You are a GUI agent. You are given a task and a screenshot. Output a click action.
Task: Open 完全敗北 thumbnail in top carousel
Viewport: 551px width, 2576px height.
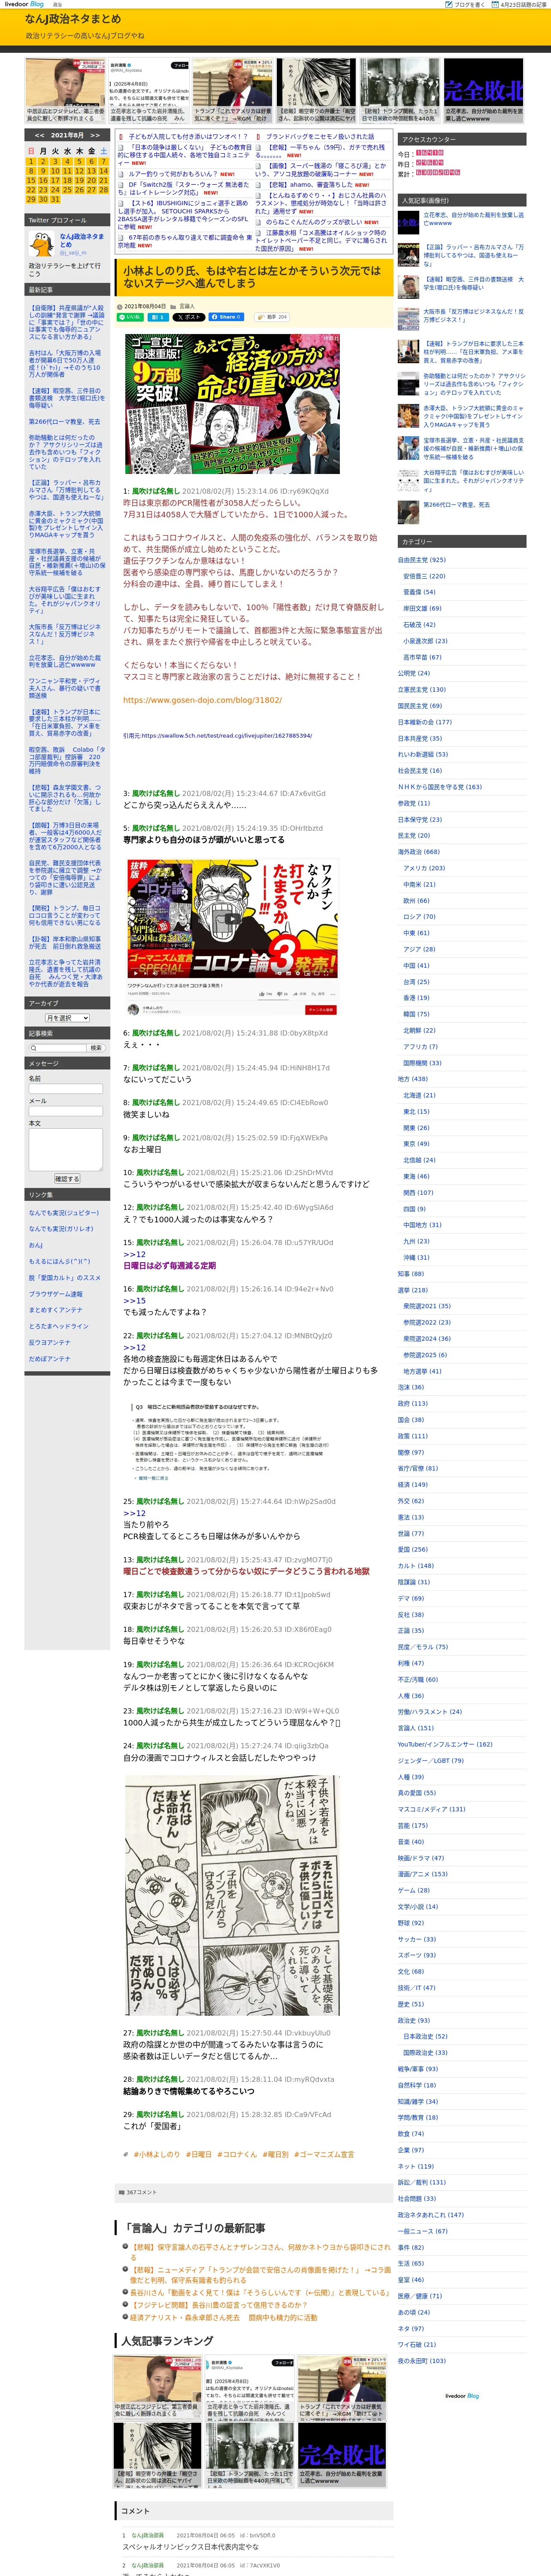(484, 91)
